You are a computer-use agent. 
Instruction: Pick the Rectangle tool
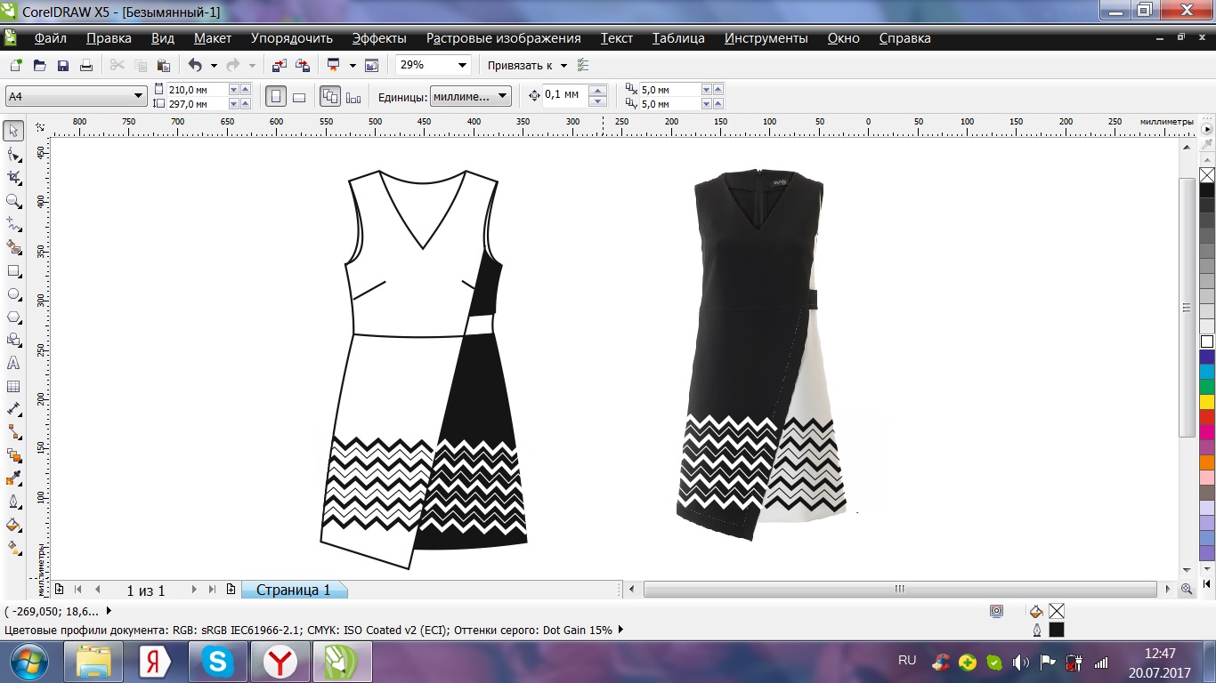click(13, 271)
